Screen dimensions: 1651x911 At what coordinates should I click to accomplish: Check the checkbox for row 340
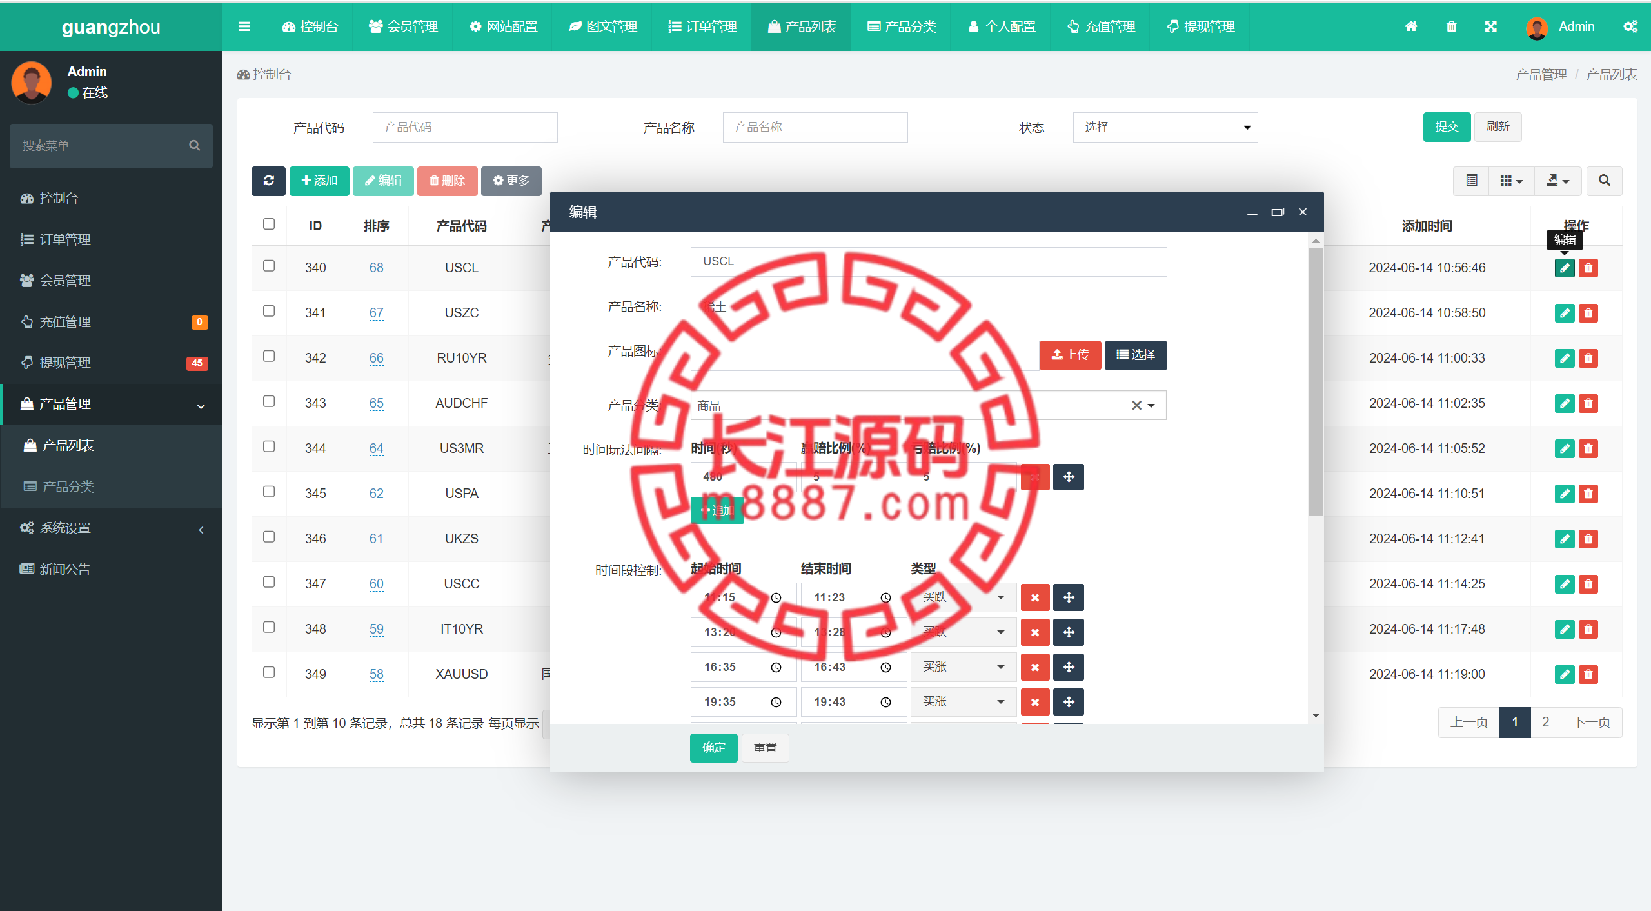tap(269, 266)
